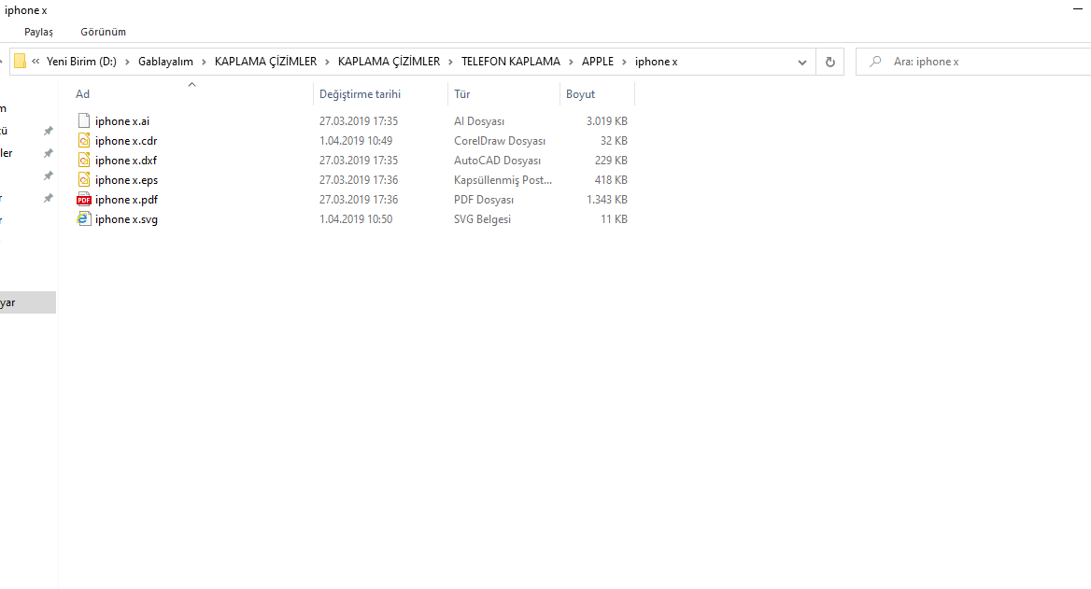Select file name iphone x.svg
The image size is (1091, 589).
point(127,219)
